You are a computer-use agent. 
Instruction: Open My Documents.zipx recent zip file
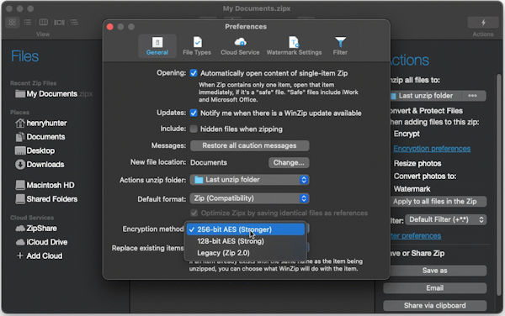pyautogui.click(x=53, y=94)
